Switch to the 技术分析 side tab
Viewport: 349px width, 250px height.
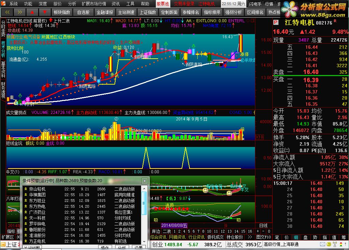(3, 49)
